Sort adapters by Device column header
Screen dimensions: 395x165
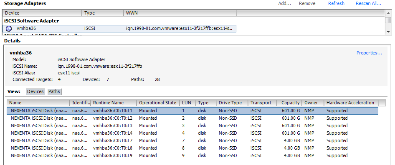click(x=42, y=13)
